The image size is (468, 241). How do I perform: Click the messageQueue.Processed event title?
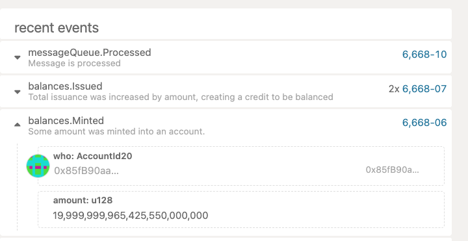[x=90, y=53]
